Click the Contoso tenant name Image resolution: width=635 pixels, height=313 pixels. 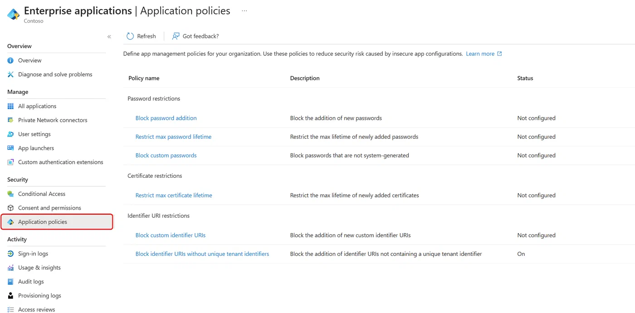(x=34, y=21)
